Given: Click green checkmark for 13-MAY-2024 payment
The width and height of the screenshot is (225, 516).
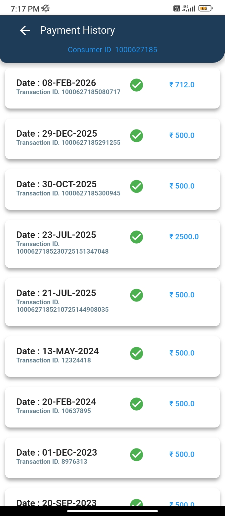Looking at the screenshot, I should pyautogui.click(x=137, y=353).
